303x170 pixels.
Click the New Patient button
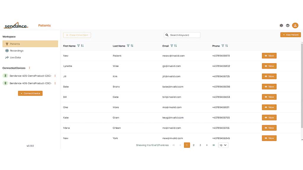click(290, 35)
